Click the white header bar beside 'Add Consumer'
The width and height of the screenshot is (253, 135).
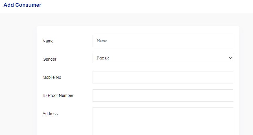[147, 6]
